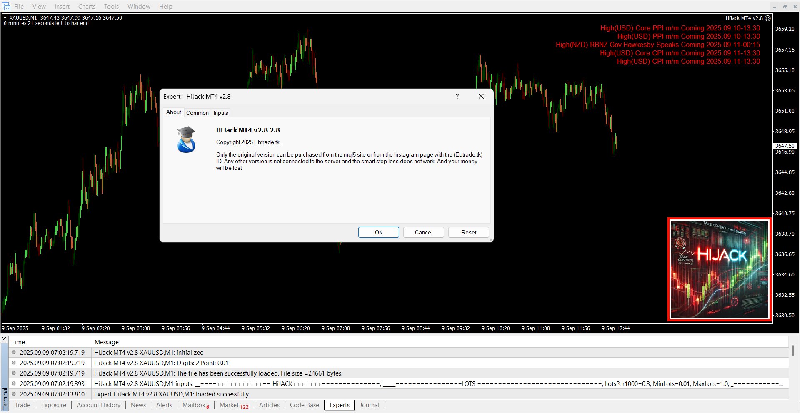Select the 'File size =24661 bytes' log row
Viewport: 800px width, 413px height.
(399, 373)
